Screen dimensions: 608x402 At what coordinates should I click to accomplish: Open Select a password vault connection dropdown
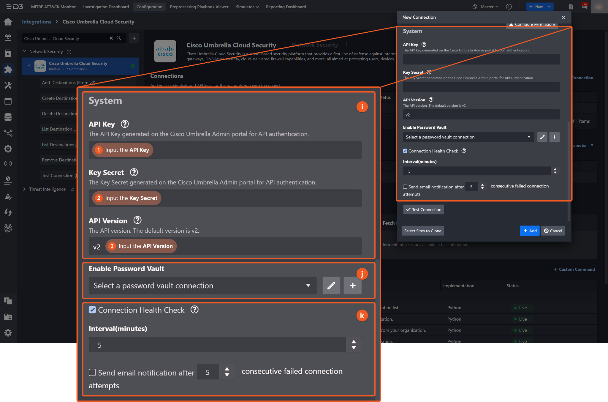click(x=468, y=137)
